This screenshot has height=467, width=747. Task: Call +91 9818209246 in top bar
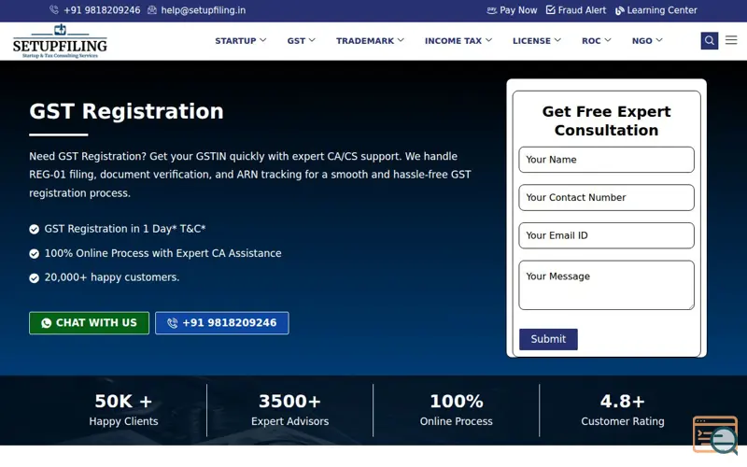pyautogui.click(x=102, y=10)
